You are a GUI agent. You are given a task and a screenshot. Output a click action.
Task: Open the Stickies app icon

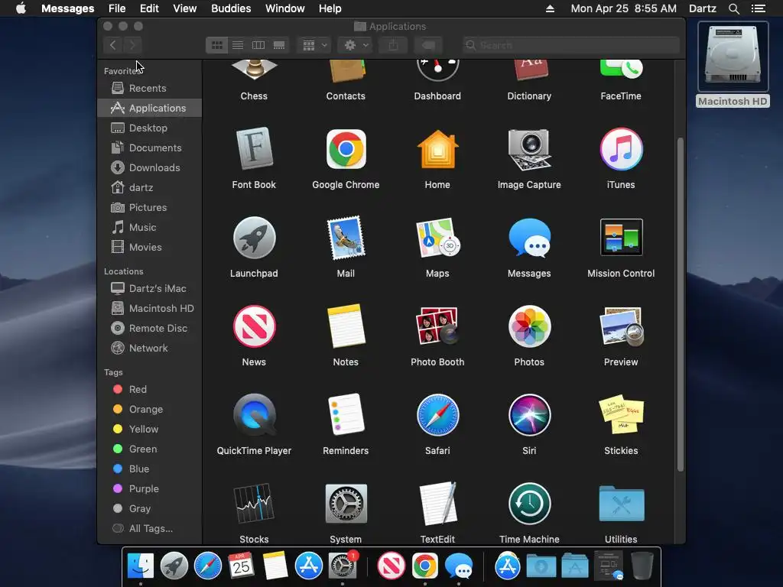tap(621, 415)
